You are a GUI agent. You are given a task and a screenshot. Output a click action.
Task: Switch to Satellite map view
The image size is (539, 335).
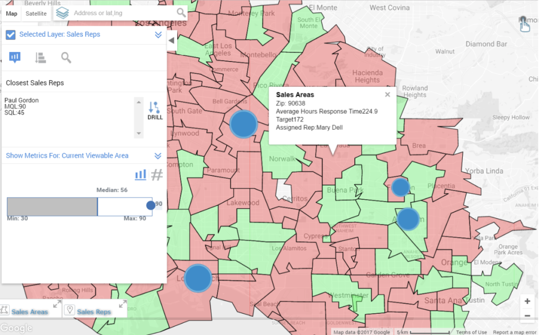click(36, 14)
